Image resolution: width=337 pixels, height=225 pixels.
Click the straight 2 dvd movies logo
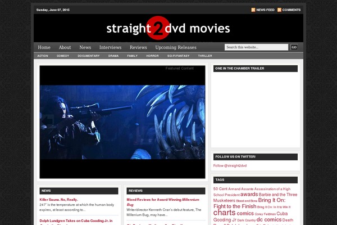[x=168, y=28]
